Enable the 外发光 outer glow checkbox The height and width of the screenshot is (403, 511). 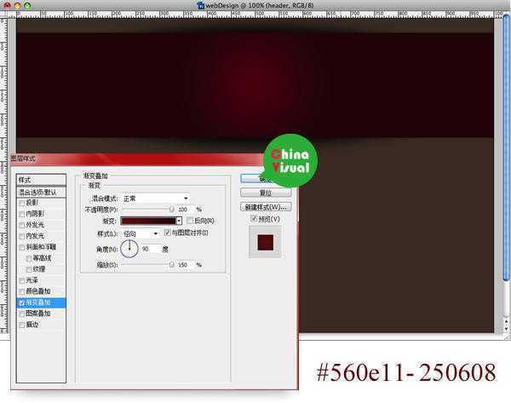[22, 225]
